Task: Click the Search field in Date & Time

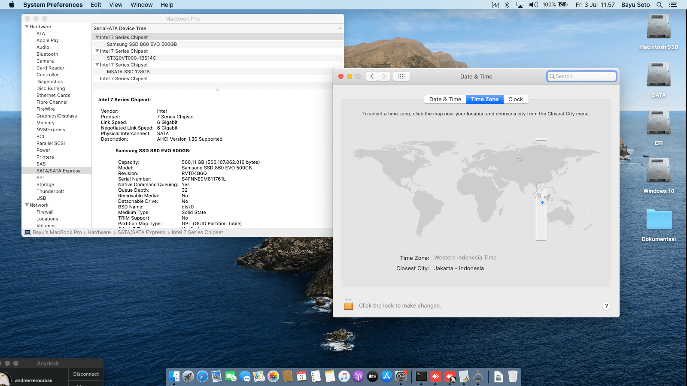Action: (x=582, y=76)
